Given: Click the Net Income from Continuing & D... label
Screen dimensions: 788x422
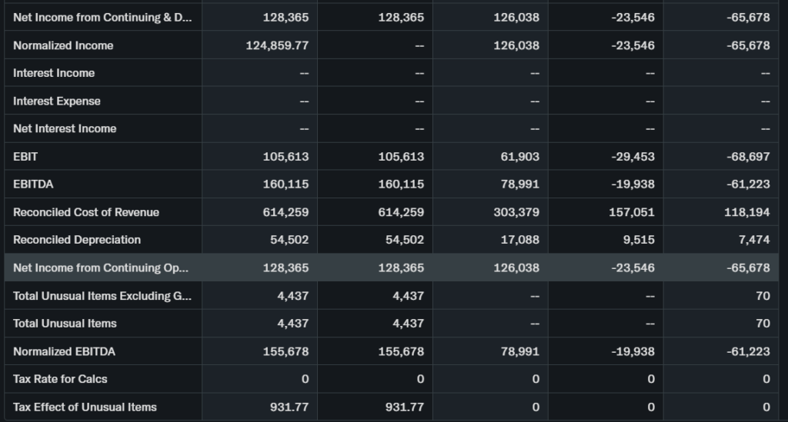Looking at the screenshot, I should (x=102, y=17).
